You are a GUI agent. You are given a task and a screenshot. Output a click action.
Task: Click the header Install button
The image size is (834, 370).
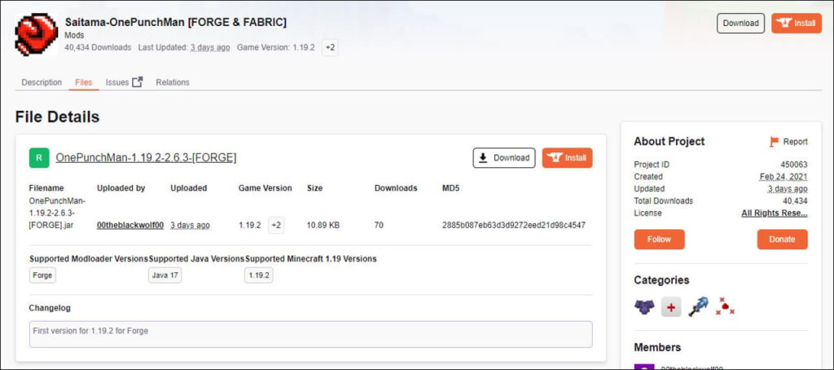(797, 24)
